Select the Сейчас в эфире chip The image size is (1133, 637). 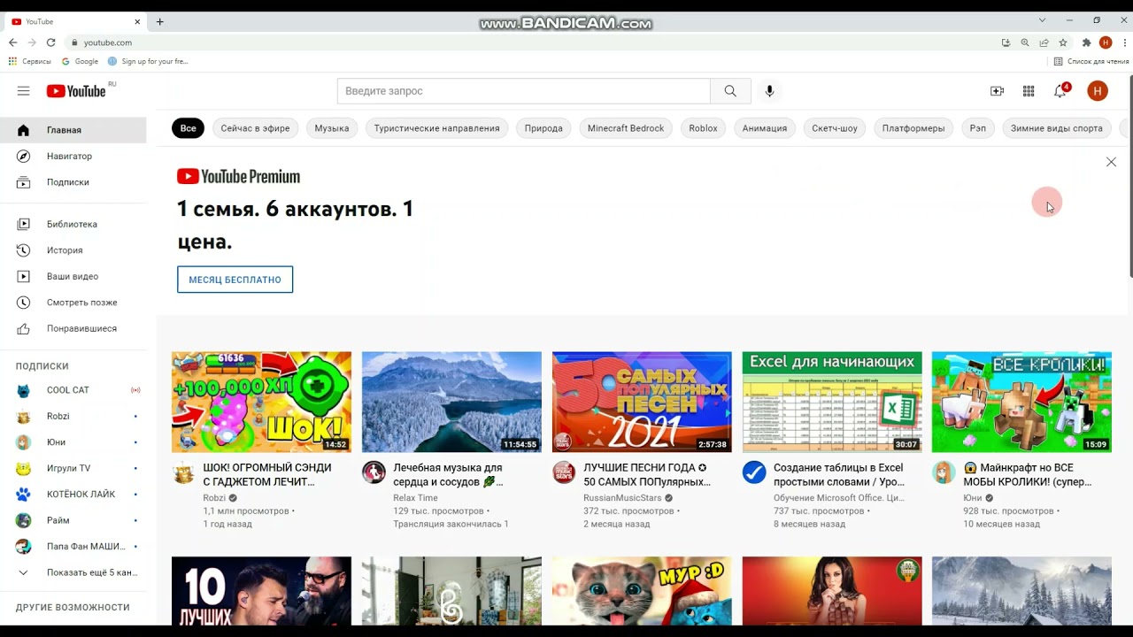coord(255,128)
